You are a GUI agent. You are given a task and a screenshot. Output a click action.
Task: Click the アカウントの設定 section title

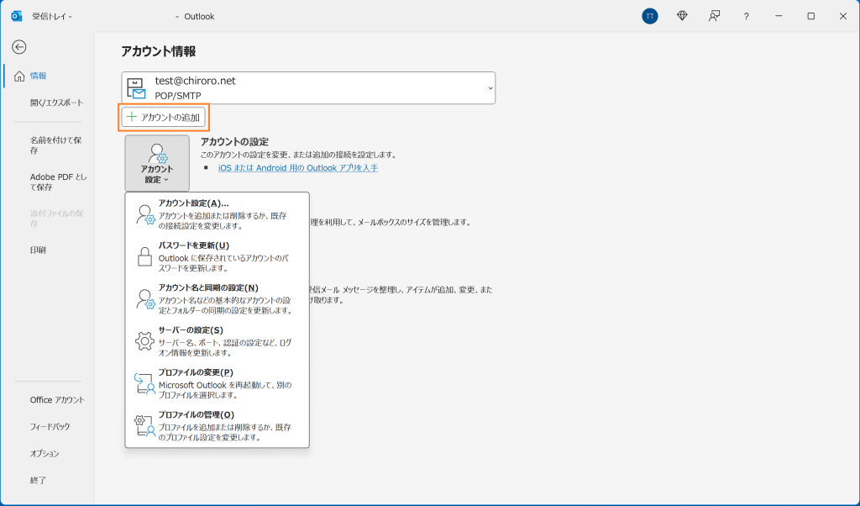[235, 141]
